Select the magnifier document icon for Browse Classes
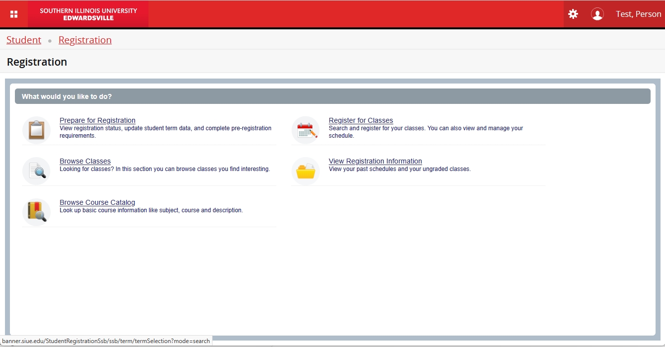This screenshot has width=665, height=347. click(37, 171)
